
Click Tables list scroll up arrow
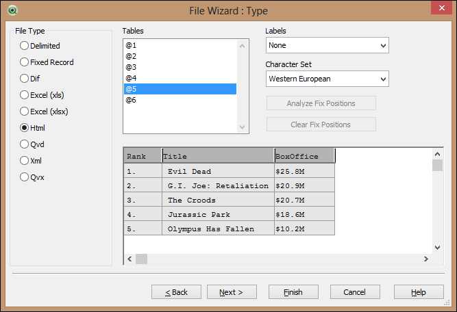[242, 46]
